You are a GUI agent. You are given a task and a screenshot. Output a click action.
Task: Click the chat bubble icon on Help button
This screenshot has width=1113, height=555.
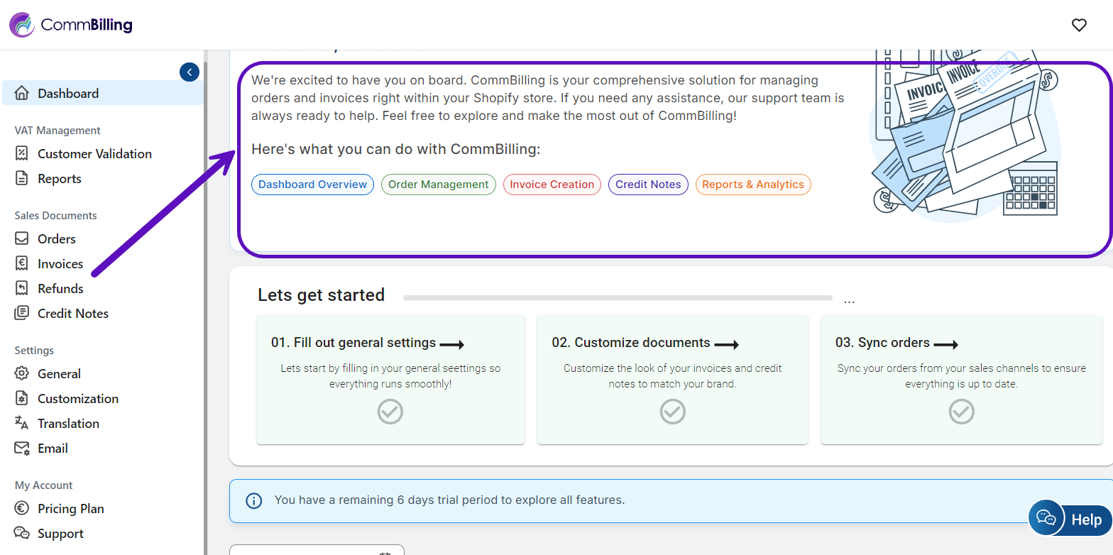pyautogui.click(x=1046, y=517)
